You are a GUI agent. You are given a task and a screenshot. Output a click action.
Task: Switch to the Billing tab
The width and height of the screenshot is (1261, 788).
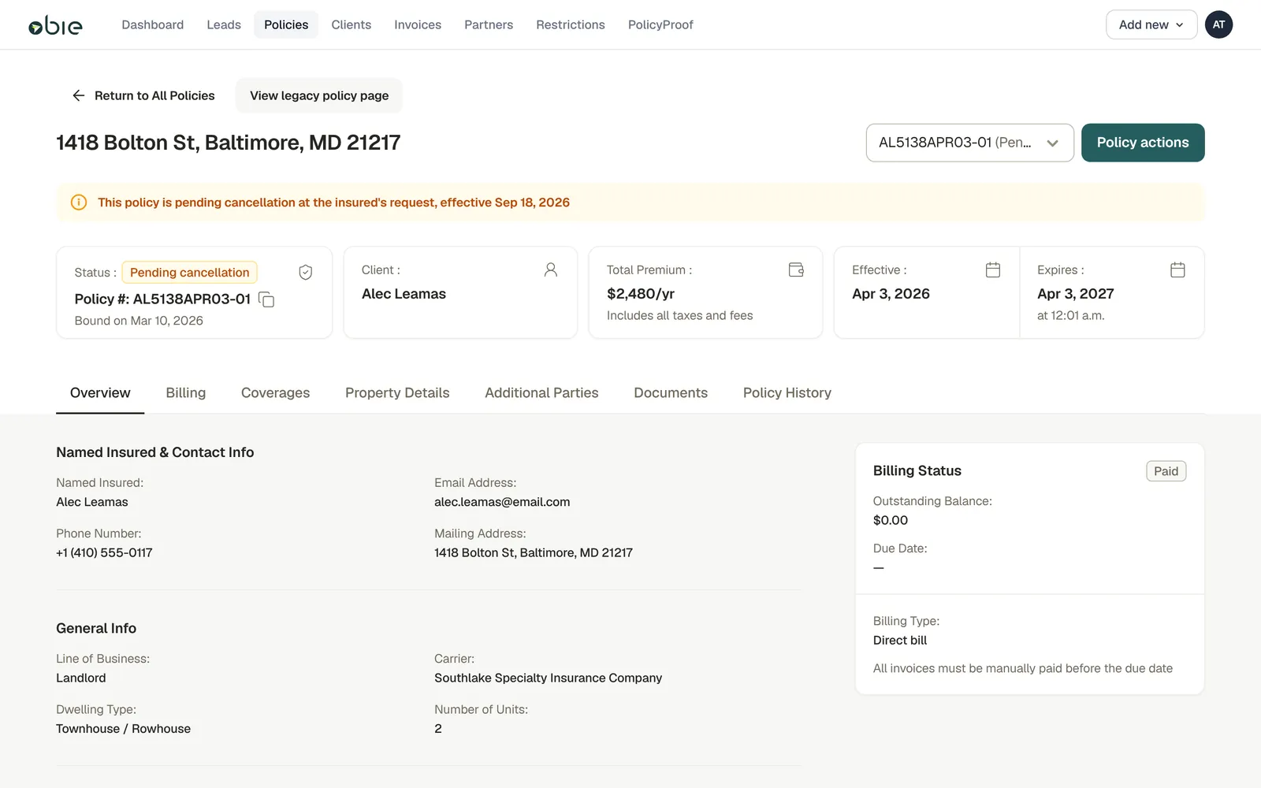coord(186,392)
